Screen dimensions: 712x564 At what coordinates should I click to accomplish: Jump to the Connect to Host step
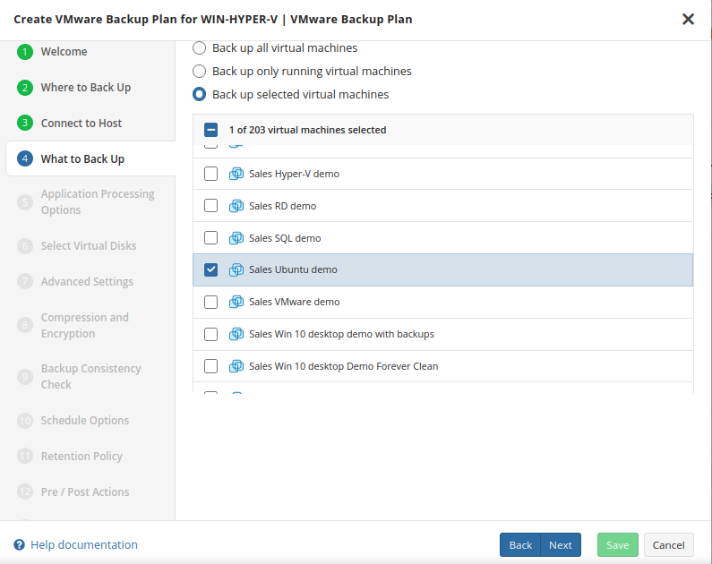coord(81,124)
